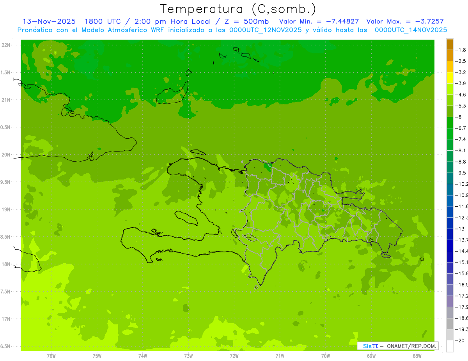Click the longitude label "68W"
Image resolution: width=468 pixels, height=361 pixels.
[417, 356]
